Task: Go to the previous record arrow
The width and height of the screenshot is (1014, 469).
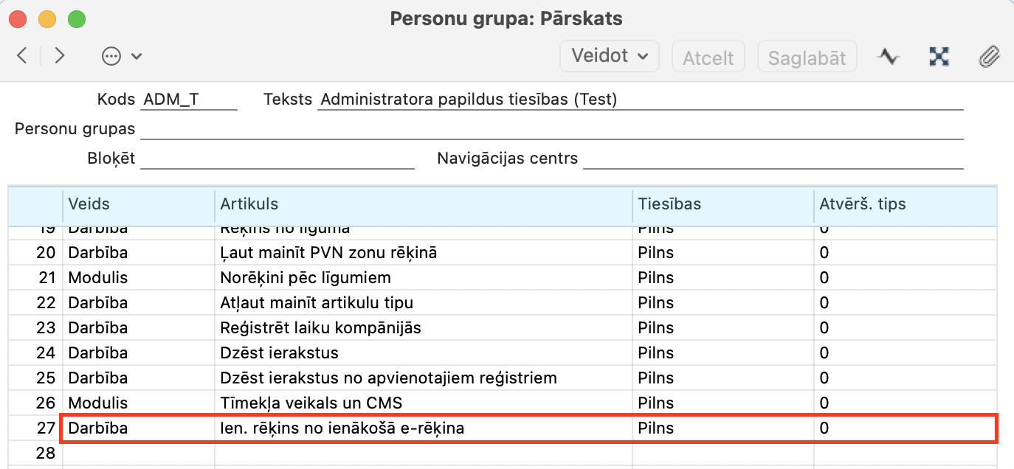Action: pos(22,56)
